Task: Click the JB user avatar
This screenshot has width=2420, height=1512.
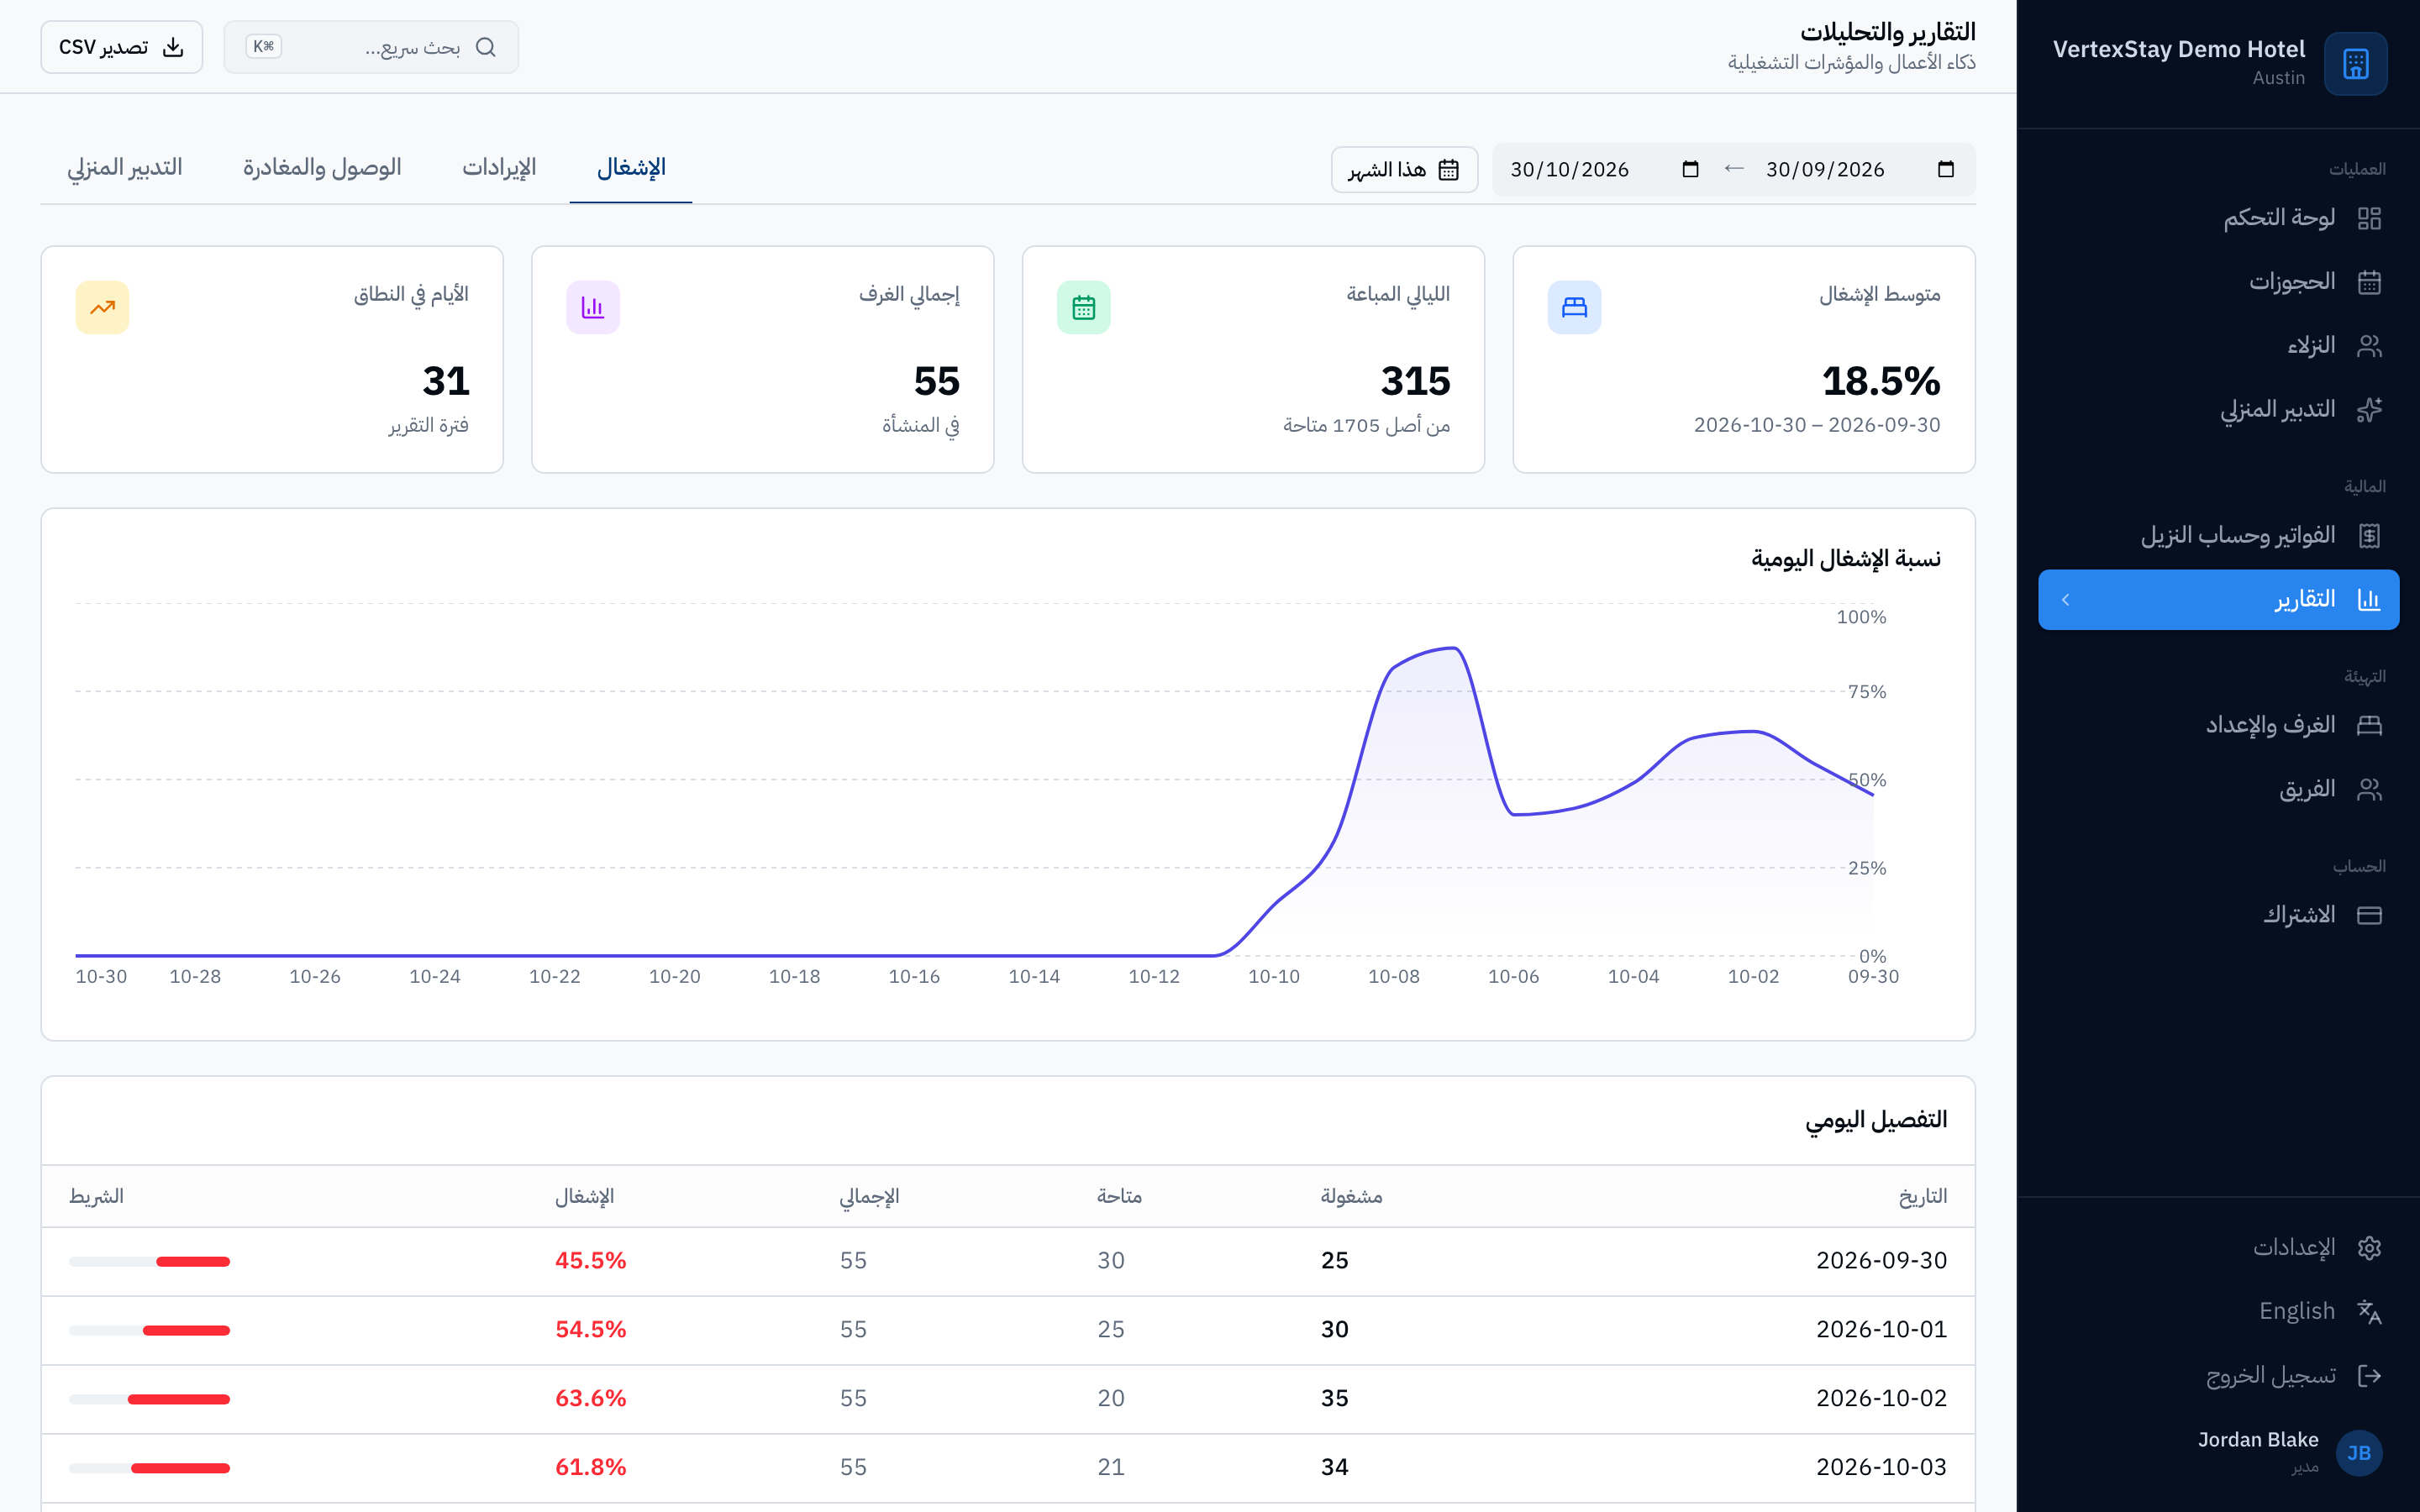Action: coord(2358,1452)
